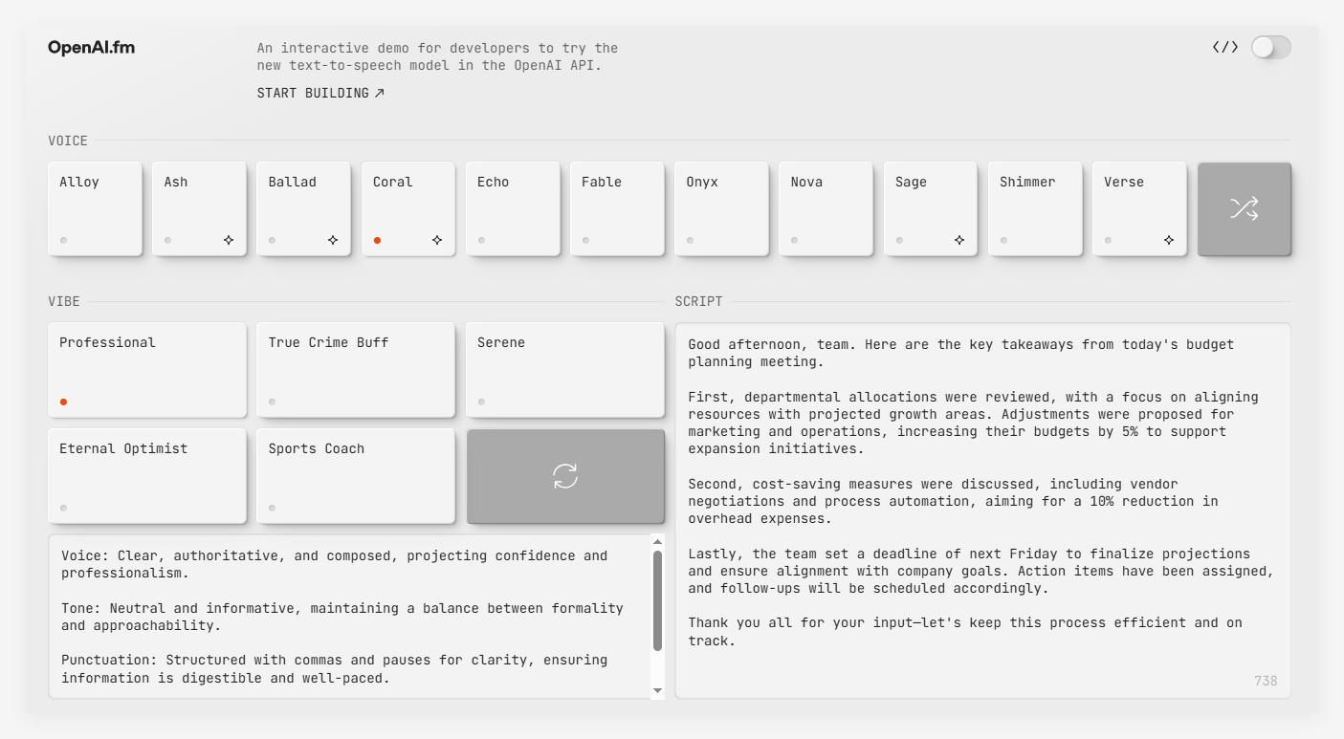Select the Onyx voice

click(721, 209)
